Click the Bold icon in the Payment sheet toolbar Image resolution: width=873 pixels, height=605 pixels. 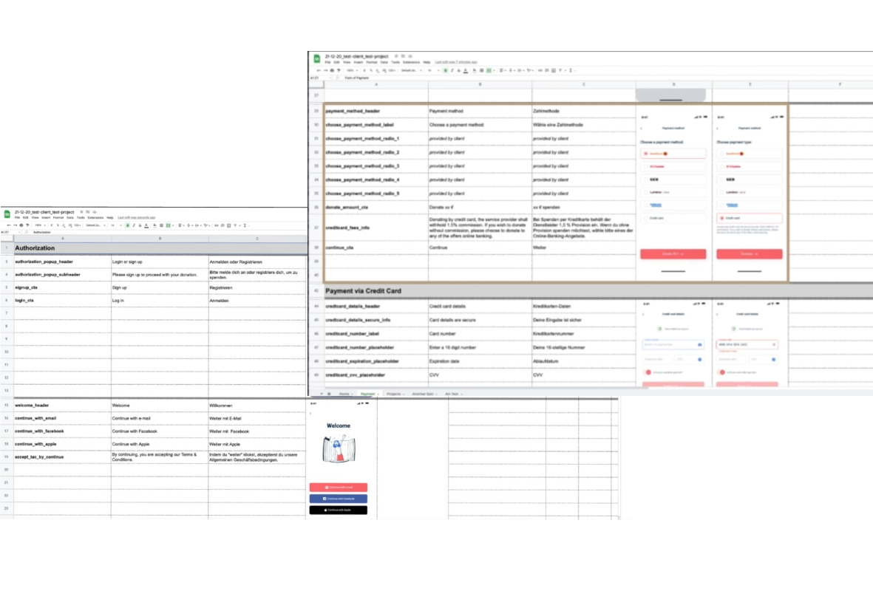pyautogui.click(x=446, y=70)
